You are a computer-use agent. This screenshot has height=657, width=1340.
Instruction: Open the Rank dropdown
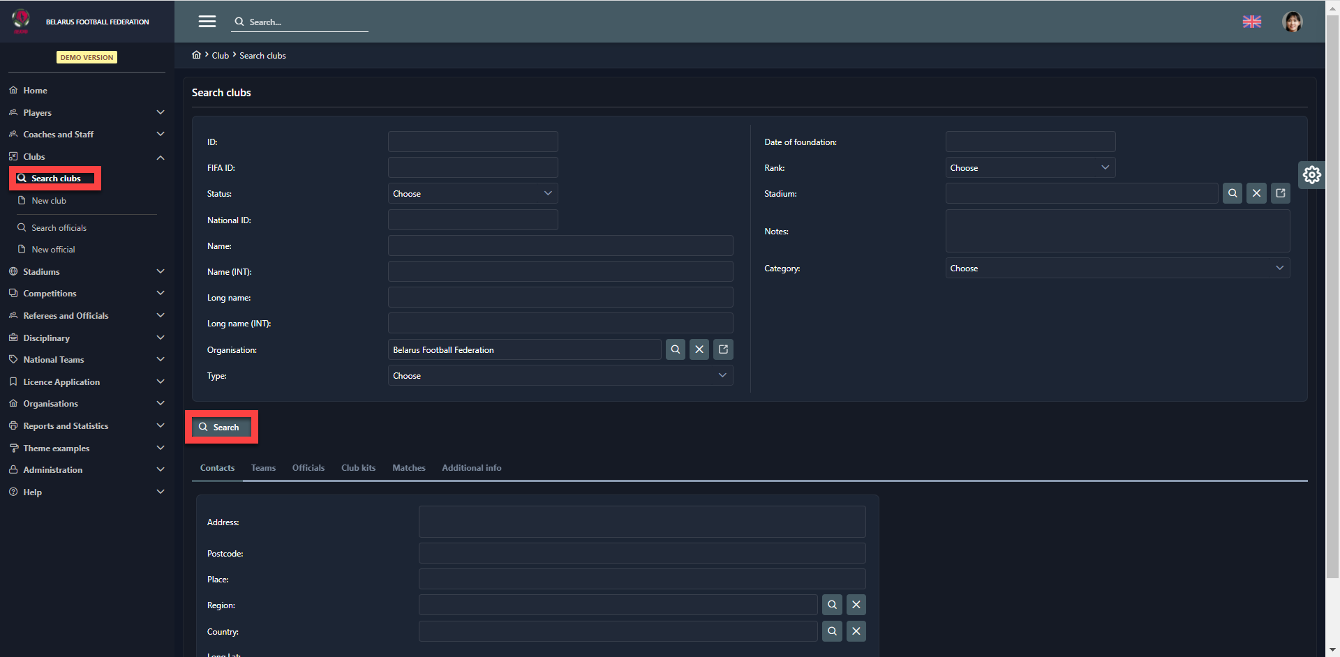(1029, 168)
